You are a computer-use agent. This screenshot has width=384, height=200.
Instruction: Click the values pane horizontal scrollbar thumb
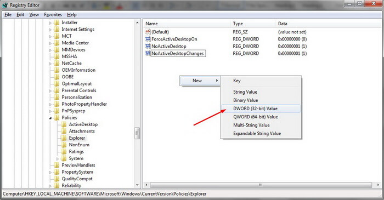tap(261, 185)
